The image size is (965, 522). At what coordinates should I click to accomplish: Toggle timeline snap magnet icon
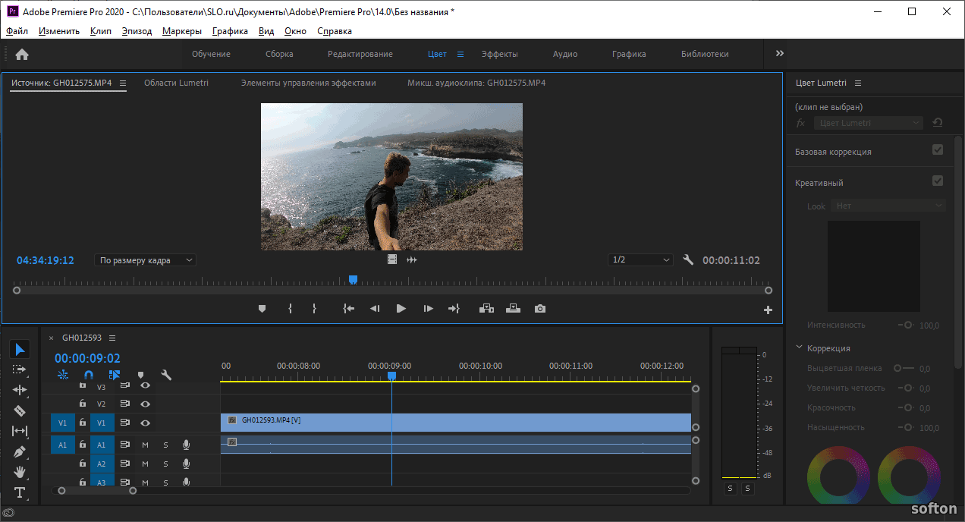tap(89, 375)
